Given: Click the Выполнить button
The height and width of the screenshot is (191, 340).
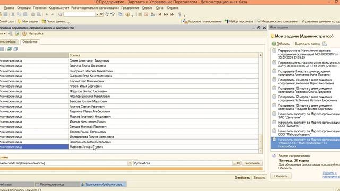Looking at the screenshot, I should click(252, 163).
